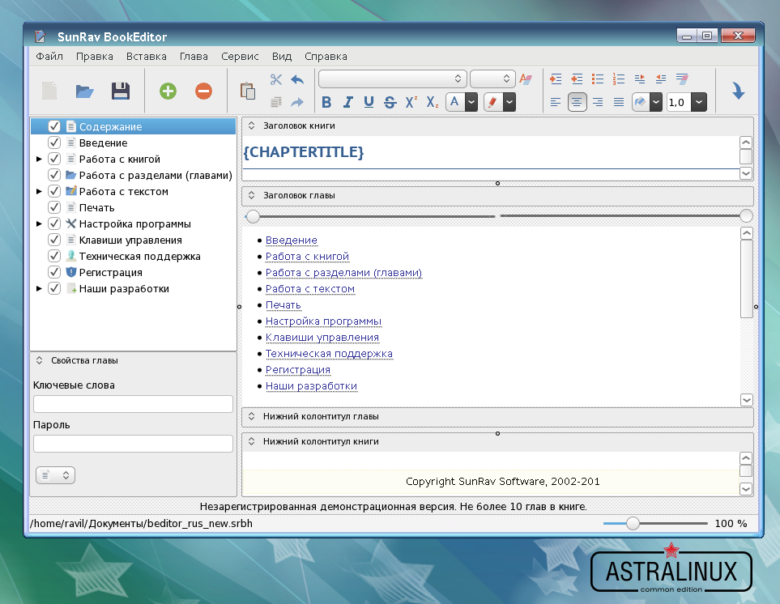Increase paragraph indent
This screenshot has width=780, height=604.
pyautogui.click(x=556, y=79)
